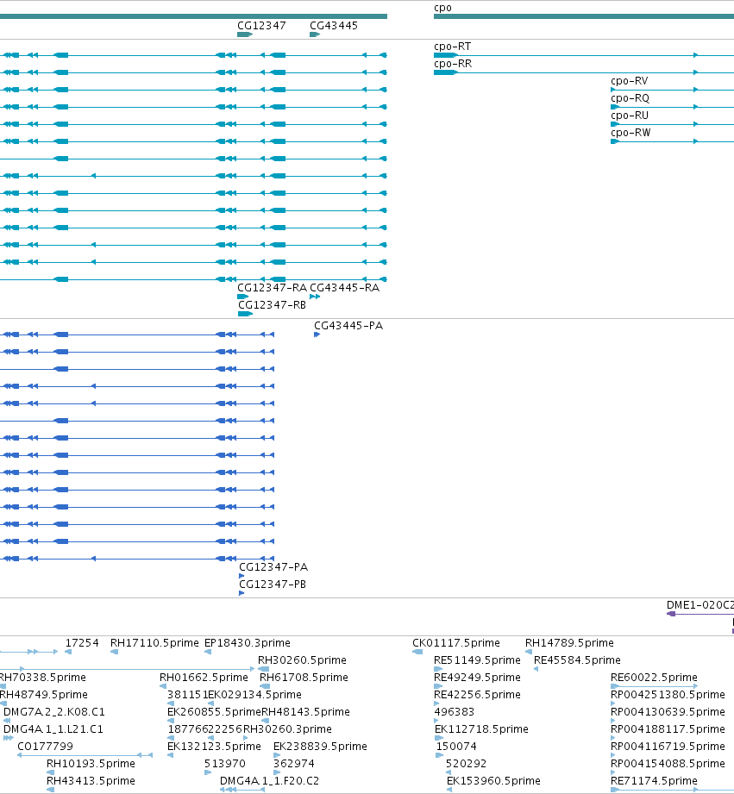The height and width of the screenshot is (794, 734).
Task: Click the DME1-020C2 purple arrow glyph
Action: tap(671, 614)
